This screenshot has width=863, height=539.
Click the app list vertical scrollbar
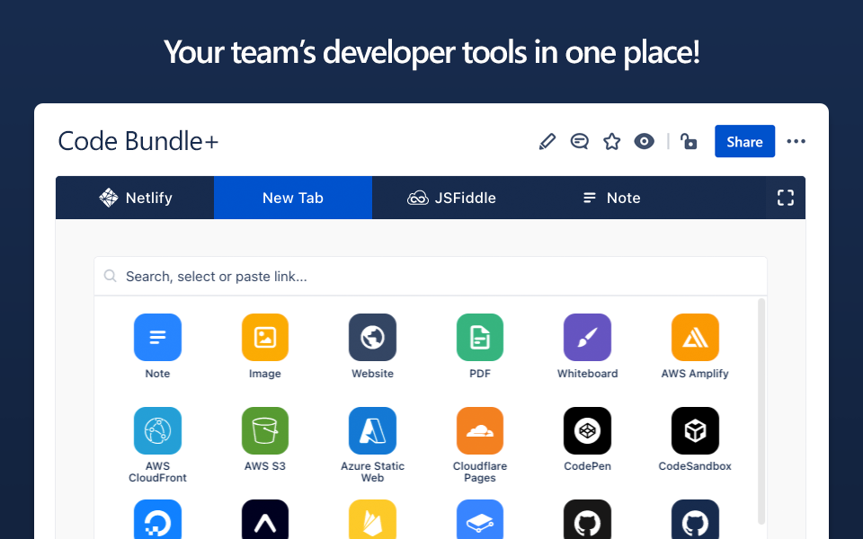click(761, 411)
